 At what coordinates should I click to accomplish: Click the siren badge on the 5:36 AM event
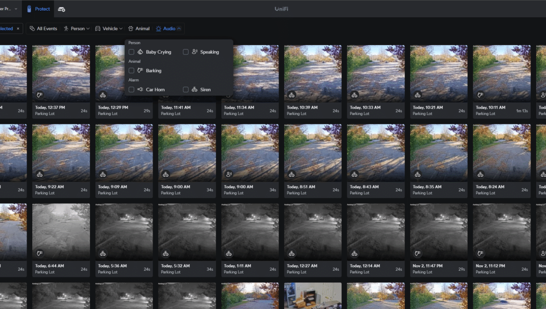pos(103,254)
